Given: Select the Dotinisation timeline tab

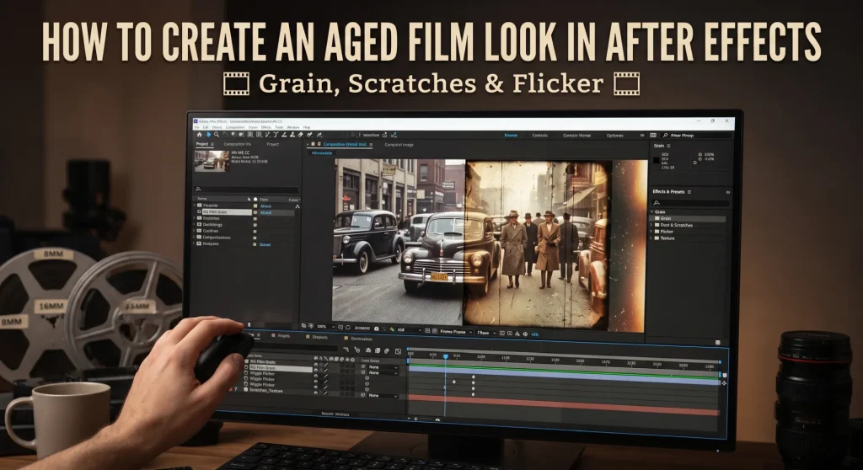Looking at the screenshot, I should coord(362,339).
